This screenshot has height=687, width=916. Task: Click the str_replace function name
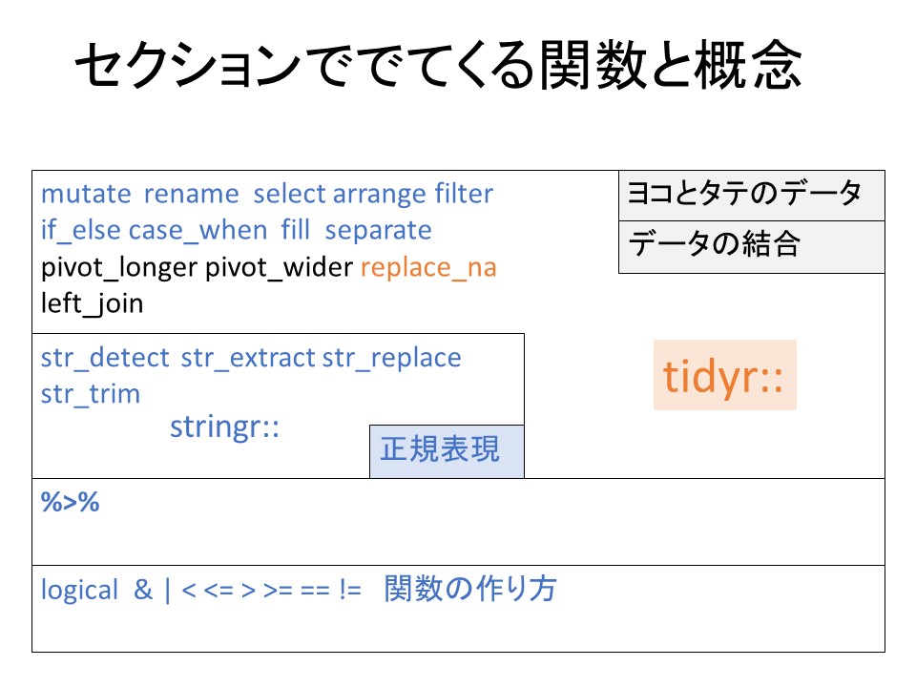point(391,358)
